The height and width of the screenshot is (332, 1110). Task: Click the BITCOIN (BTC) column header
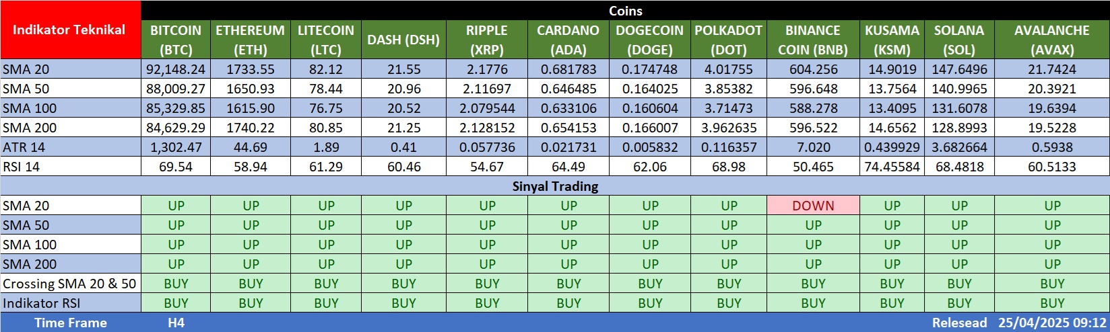(x=176, y=40)
